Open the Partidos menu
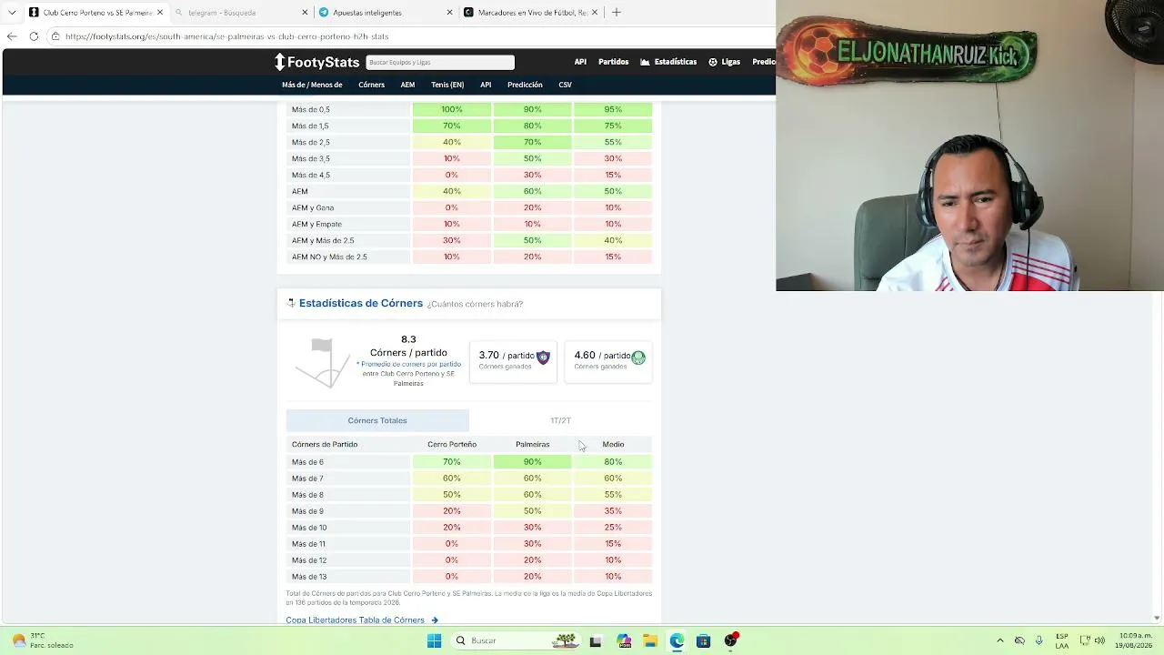Viewport: 1164px width, 655px height. click(613, 62)
